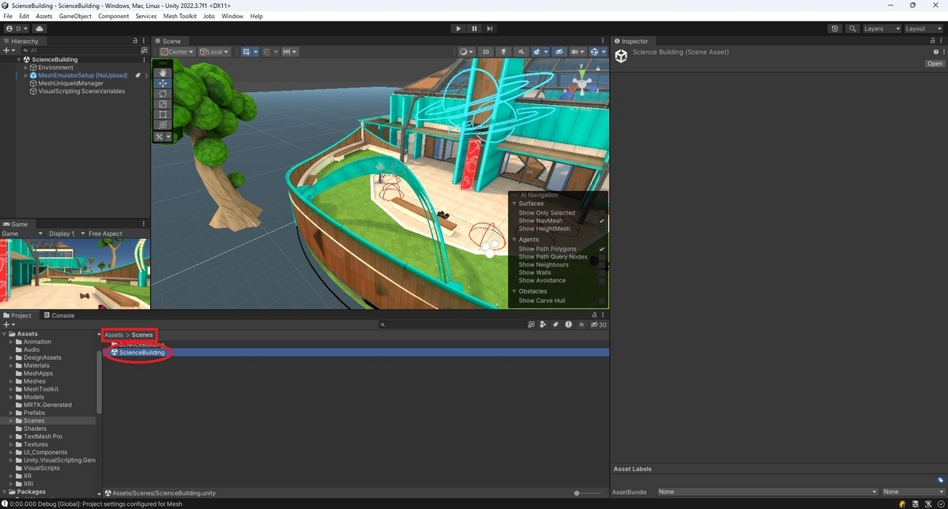Toggle hidden packages count icon showing 30
948x509 pixels.
598,324
